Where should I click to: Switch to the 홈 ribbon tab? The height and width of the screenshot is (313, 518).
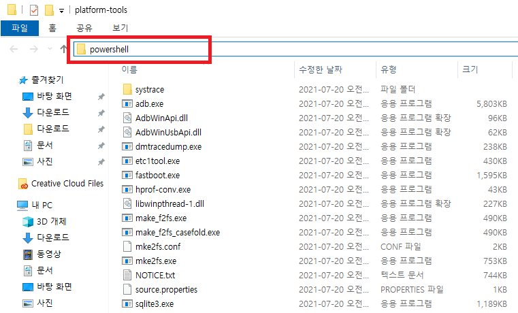point(52,28)
